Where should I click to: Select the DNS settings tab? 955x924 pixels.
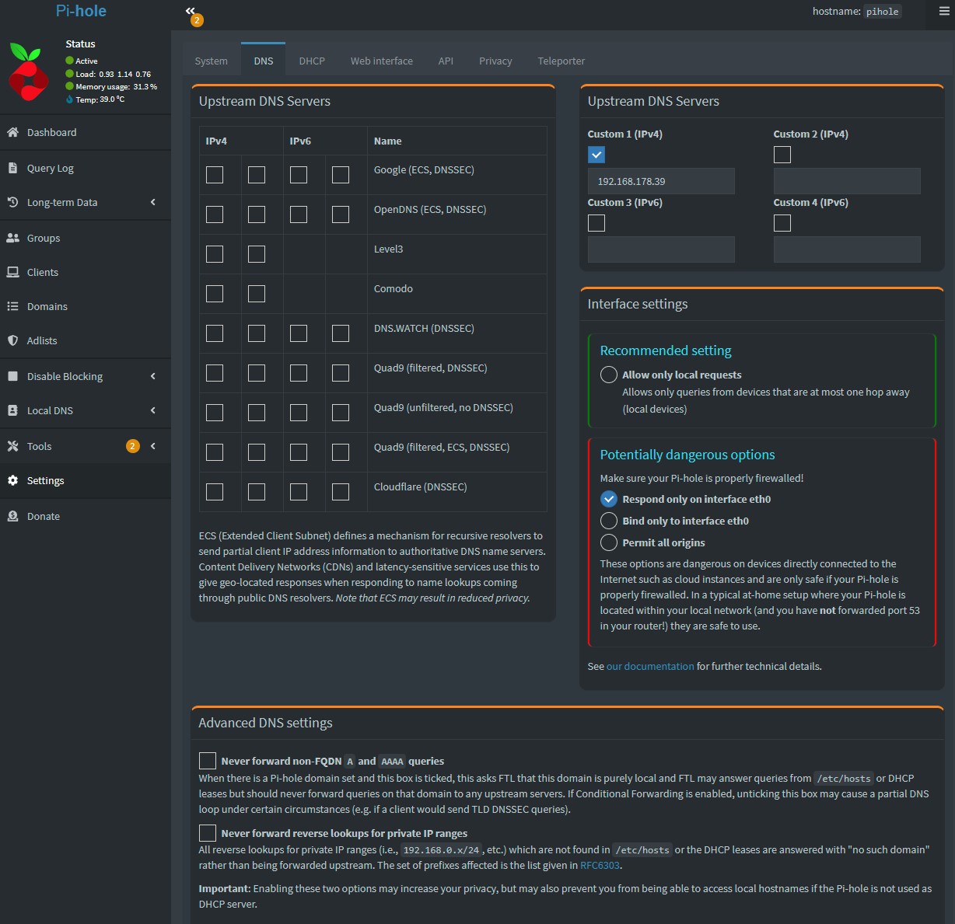tap(264, 60)
